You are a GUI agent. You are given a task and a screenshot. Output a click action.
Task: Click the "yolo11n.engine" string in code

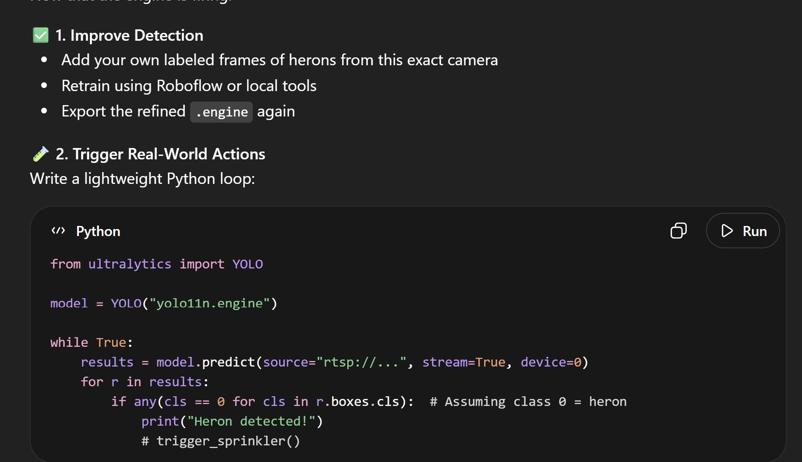[209, 303]
